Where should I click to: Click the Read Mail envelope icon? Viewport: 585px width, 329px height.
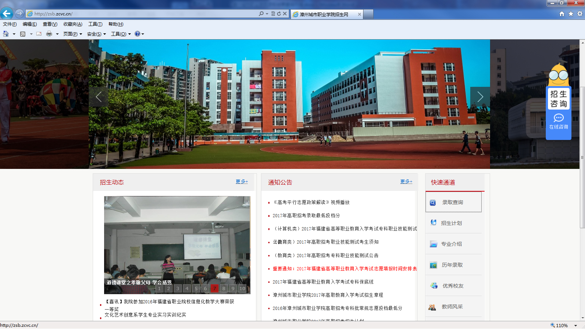tap(39, 34)
